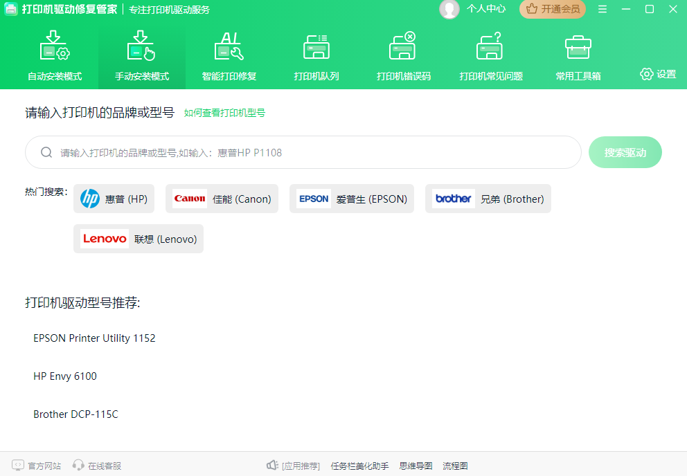Open 如何查看打印机型号 help link
Viewport: 687px width, 476px height.
(x=224, y=112)
